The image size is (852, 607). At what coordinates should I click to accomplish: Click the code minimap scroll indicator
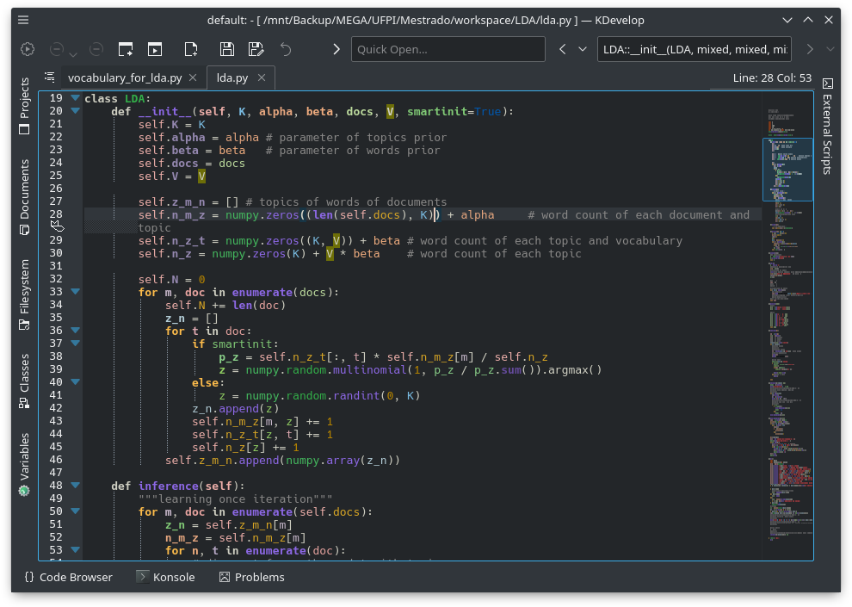(787, 170)
